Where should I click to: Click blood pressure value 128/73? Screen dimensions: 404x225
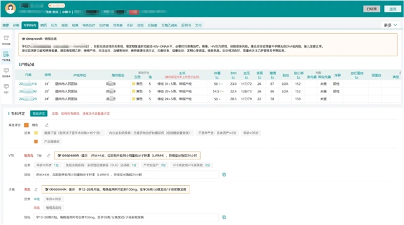click(246, 92)
